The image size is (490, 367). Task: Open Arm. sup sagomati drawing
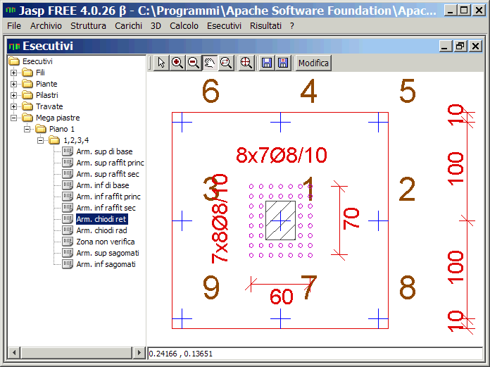108,253
